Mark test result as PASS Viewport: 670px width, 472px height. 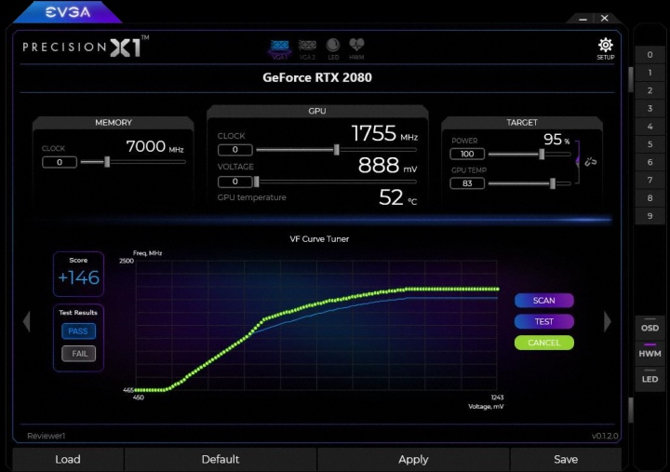click(78, 331)
